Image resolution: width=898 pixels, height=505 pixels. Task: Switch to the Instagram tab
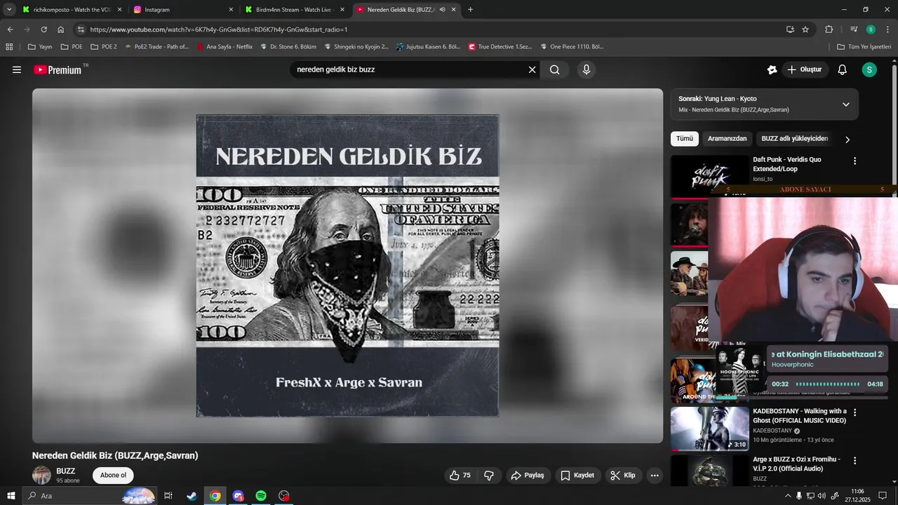coord(184,10)
